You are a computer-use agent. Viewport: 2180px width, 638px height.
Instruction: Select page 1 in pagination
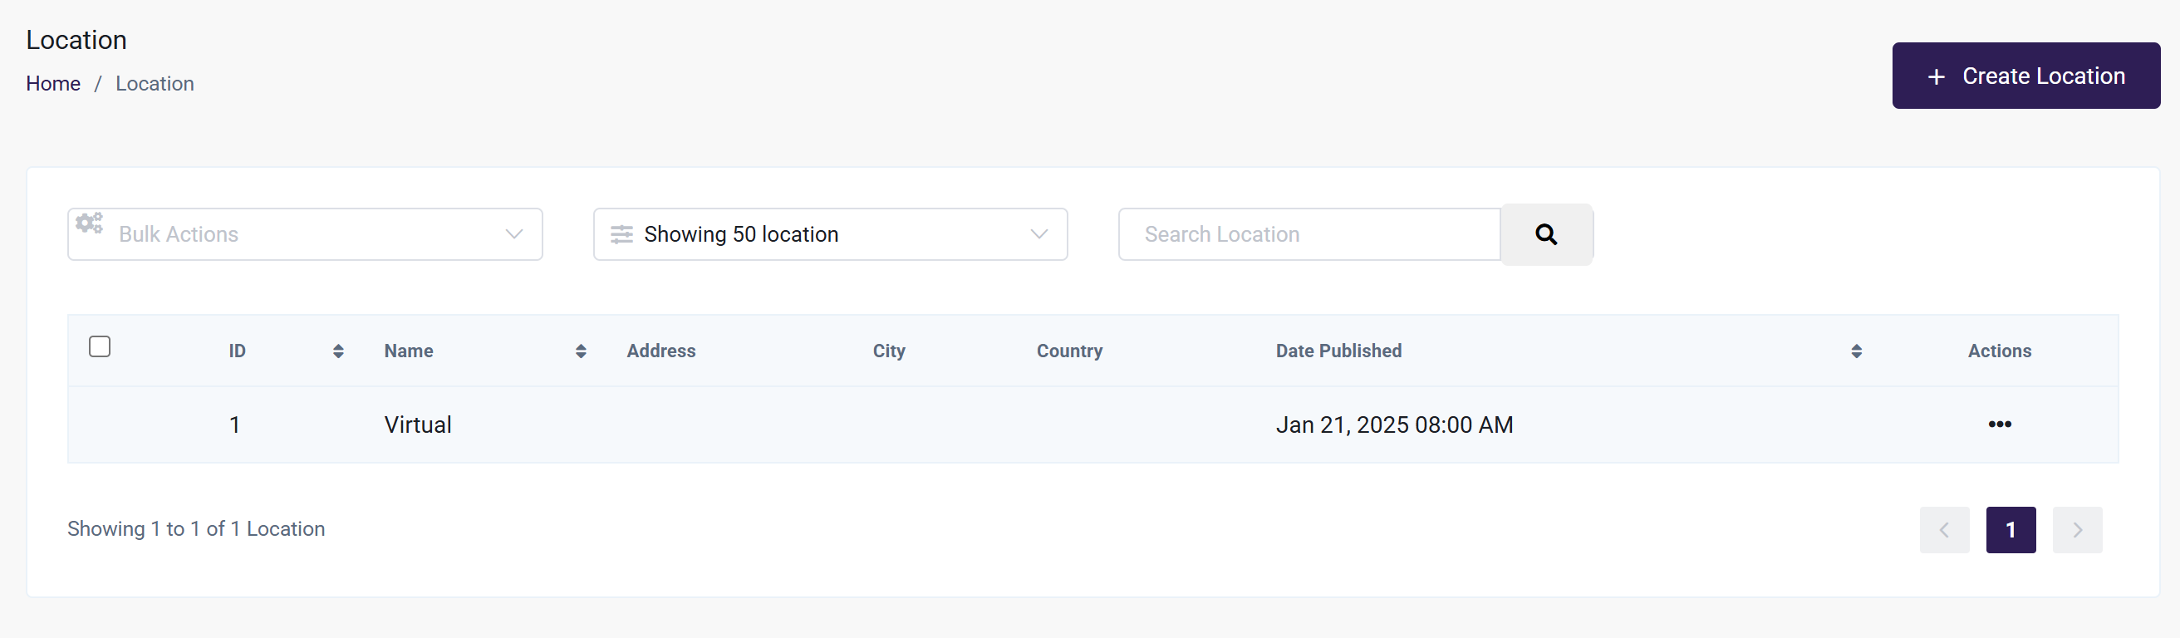2010,530
